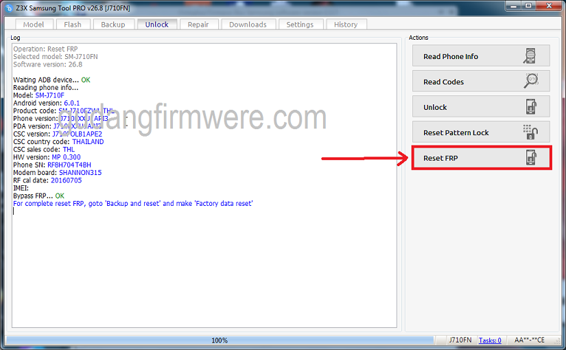Minimize the Z3X Samsung Tool window
This screenshot has width=566, height=350.
(513, 6)
